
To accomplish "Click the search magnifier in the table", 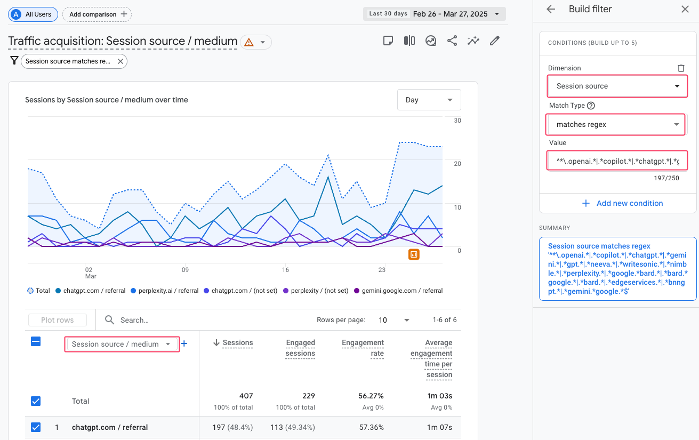I will (109, 320).
